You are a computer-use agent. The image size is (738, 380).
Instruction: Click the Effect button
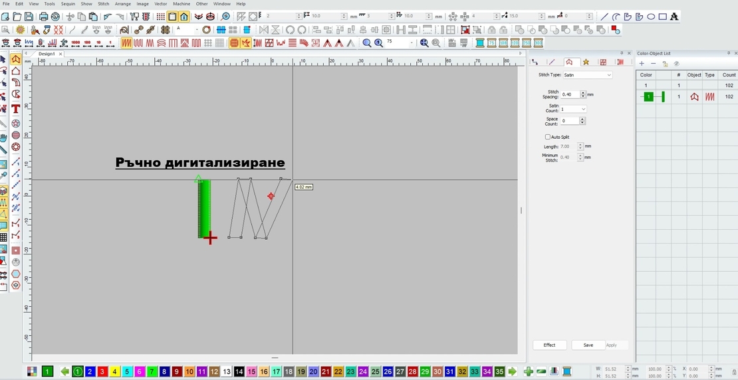(x=549, y=345)
